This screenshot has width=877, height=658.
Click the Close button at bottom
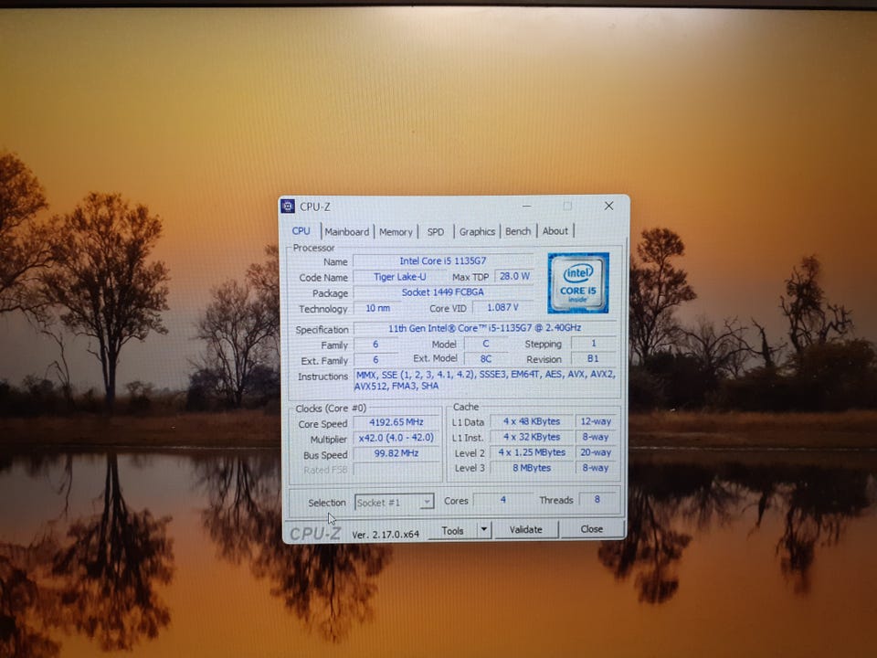(592, 529)
